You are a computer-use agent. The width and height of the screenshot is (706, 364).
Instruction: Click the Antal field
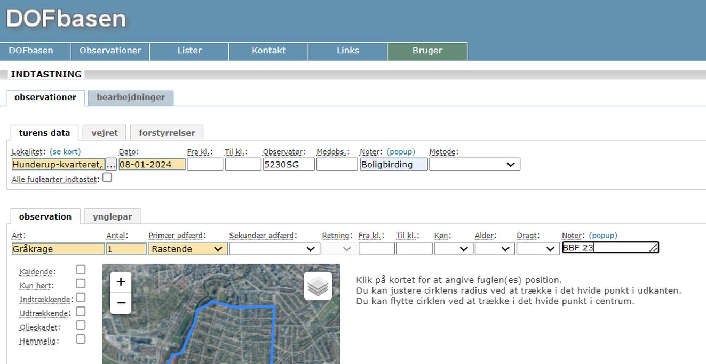[126, 248]
